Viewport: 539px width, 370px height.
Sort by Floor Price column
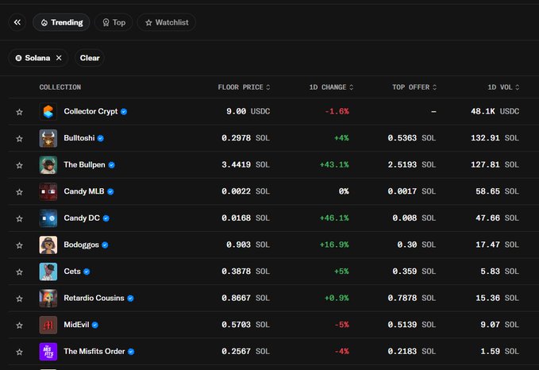click(244, 87)
